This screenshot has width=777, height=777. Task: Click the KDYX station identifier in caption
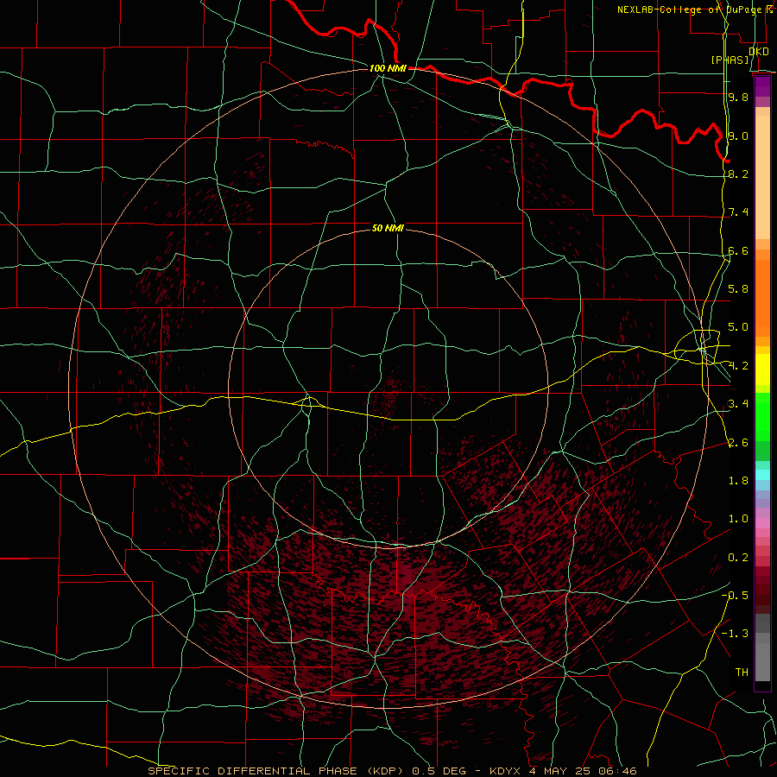point(505,771)
